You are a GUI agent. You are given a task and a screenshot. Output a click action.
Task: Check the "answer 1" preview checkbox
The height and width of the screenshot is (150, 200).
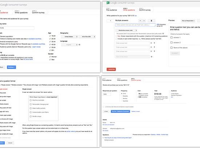(171, 37)
